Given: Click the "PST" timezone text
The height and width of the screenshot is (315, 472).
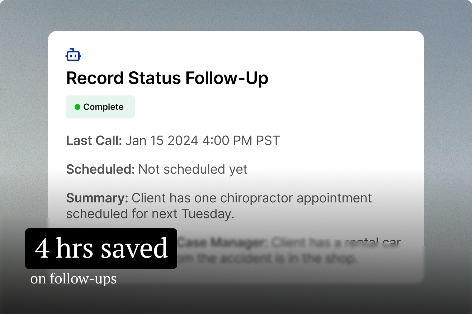Looking at the screenshot, I should 268,141.
